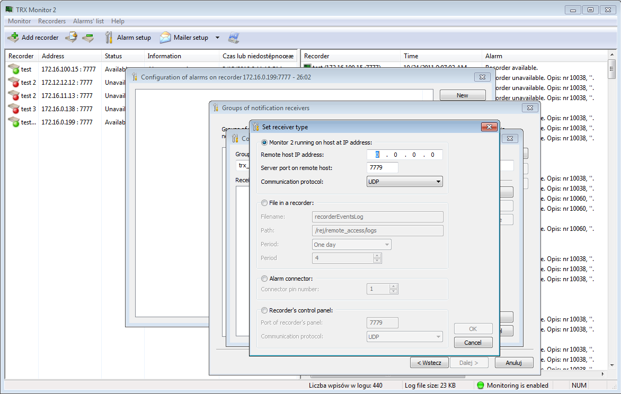621x394 pixels.
Task: Close the Set receiver type dialog
Action: 489,127
